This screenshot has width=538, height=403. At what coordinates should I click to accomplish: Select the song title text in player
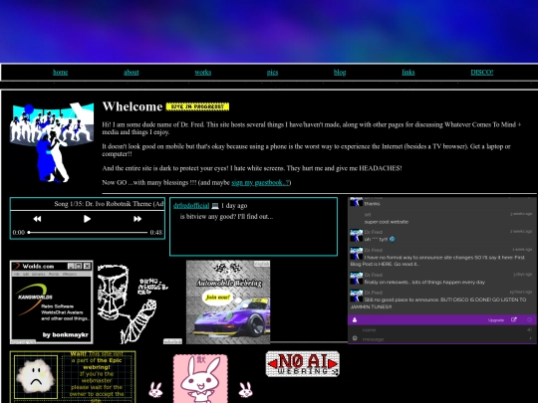tap(109, 204)
